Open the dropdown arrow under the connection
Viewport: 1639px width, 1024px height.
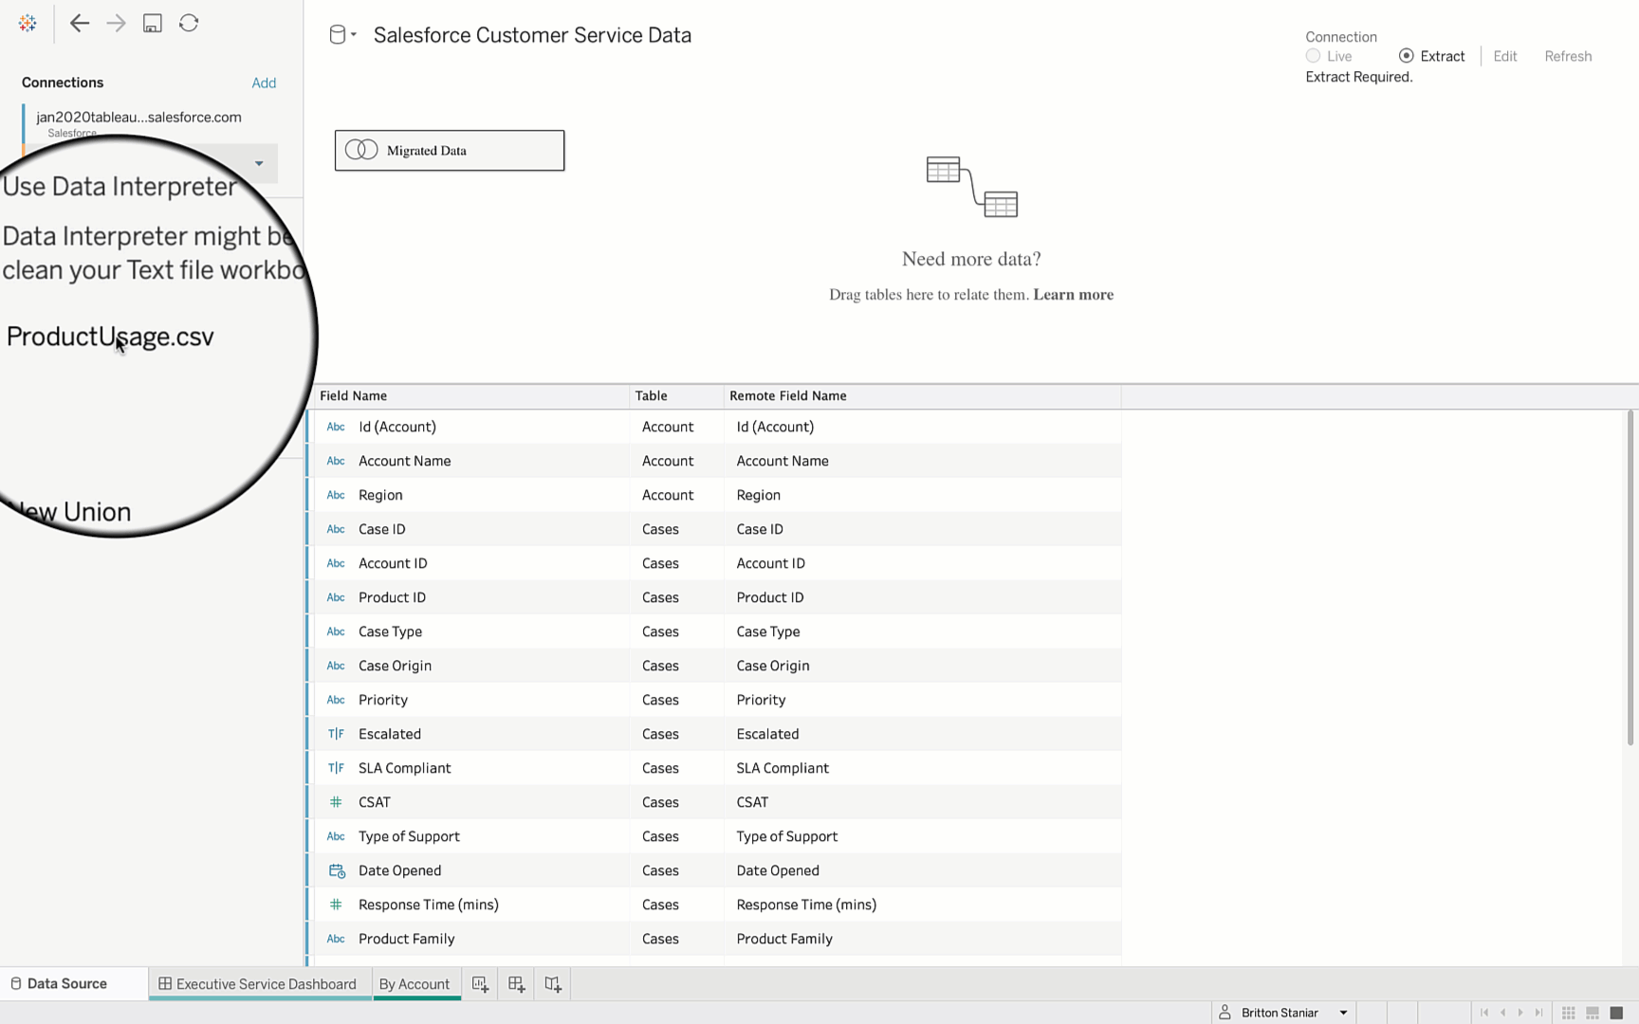[258, 164]
